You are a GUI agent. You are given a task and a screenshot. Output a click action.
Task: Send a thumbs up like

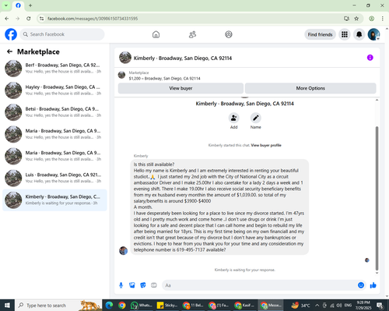point(373,285)
